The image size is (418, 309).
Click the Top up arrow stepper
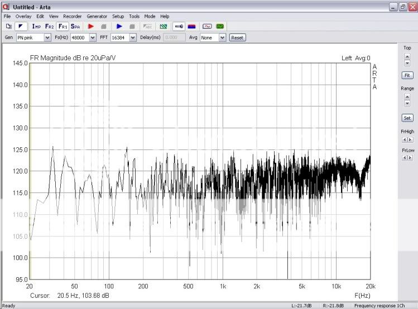(407, 57)
